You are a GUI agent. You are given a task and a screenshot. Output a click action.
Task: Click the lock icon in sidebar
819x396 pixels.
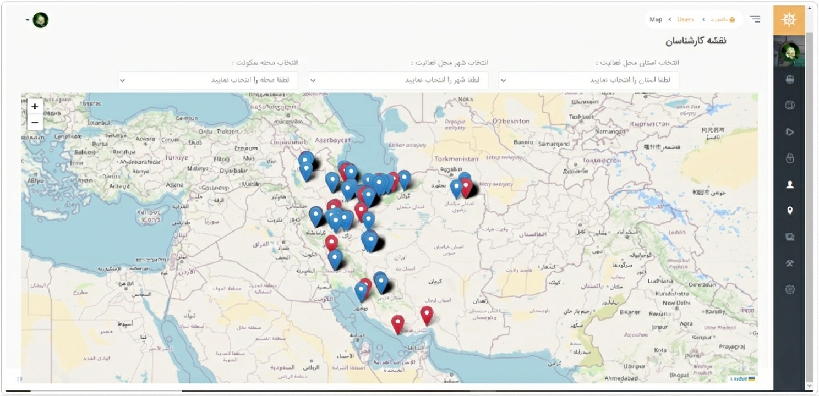790,158
